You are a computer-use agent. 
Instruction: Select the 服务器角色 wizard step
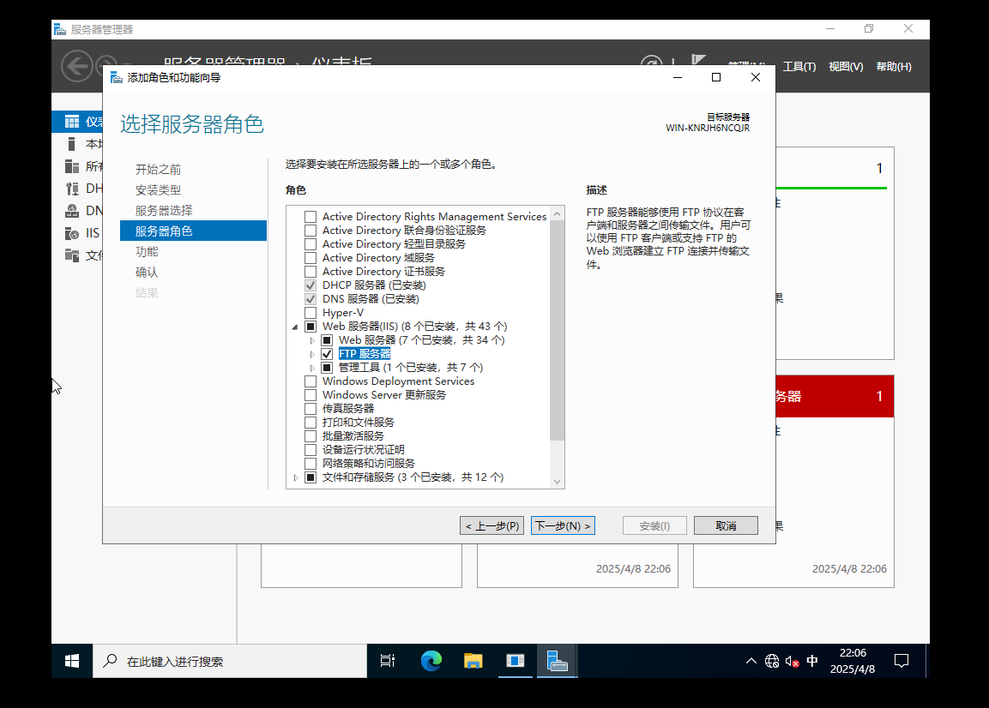194,231
